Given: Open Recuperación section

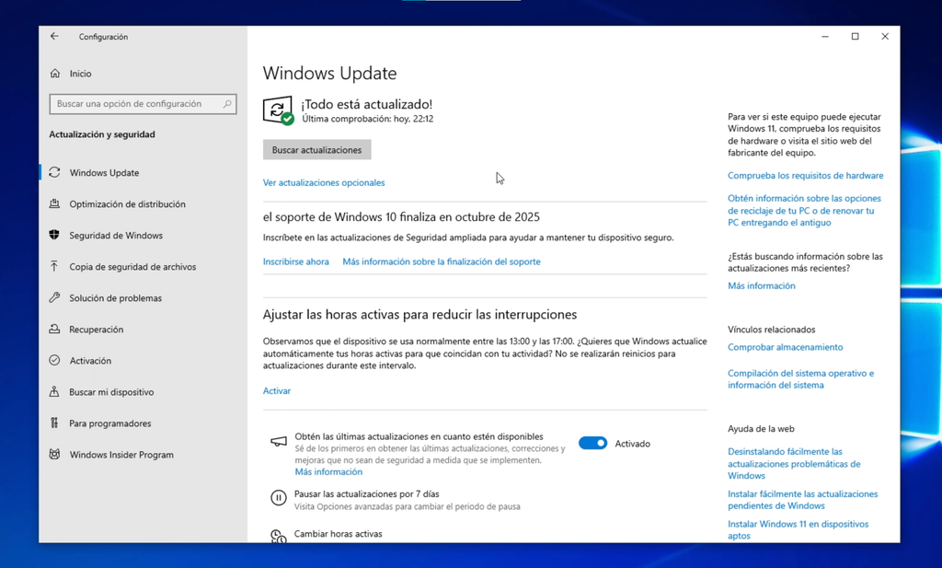Looking at the screenshot, I should [x=96, y=330].
